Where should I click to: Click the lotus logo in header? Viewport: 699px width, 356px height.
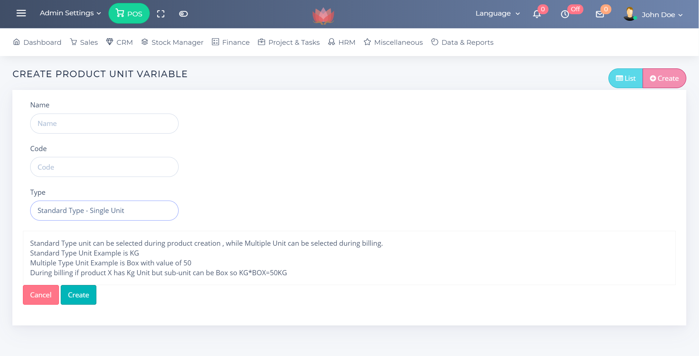(x=323, y=15)
